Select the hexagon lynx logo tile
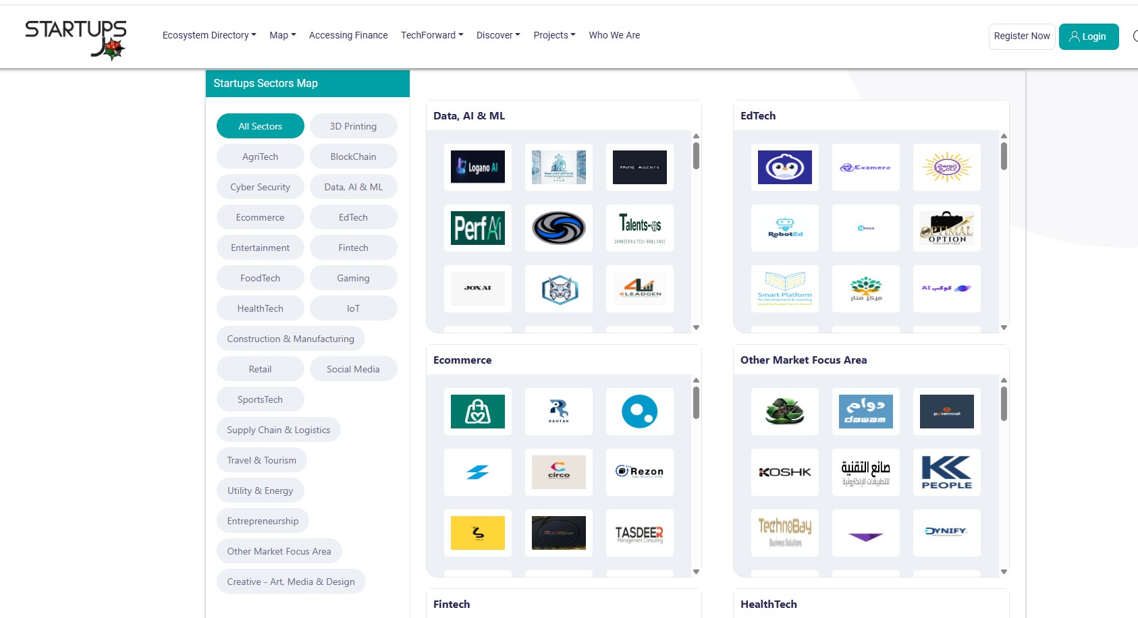Image resolution: width=1138 pixels, height=618 pixels. click(x=559, y=289)
